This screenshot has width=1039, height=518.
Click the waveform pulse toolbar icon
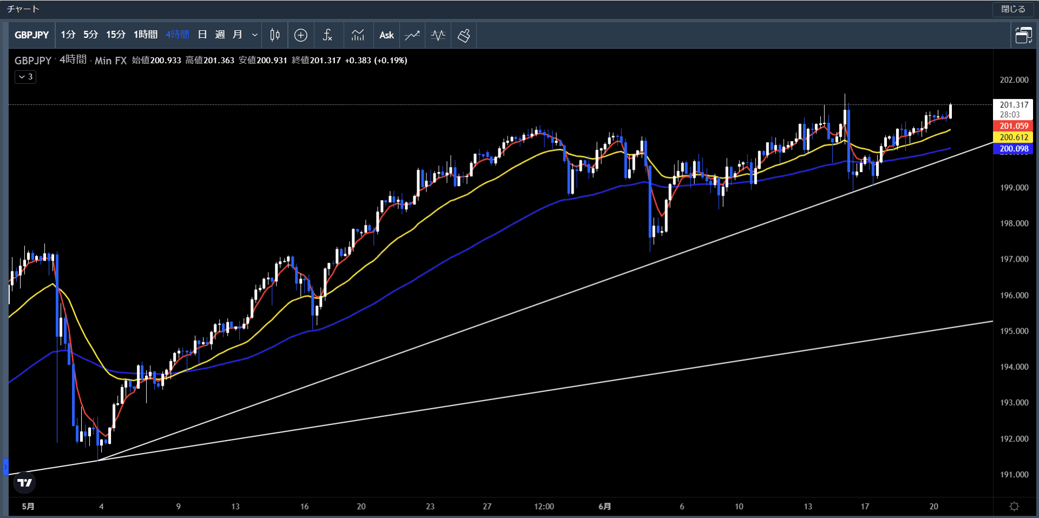pyautogui.click(x=438, y=35)
